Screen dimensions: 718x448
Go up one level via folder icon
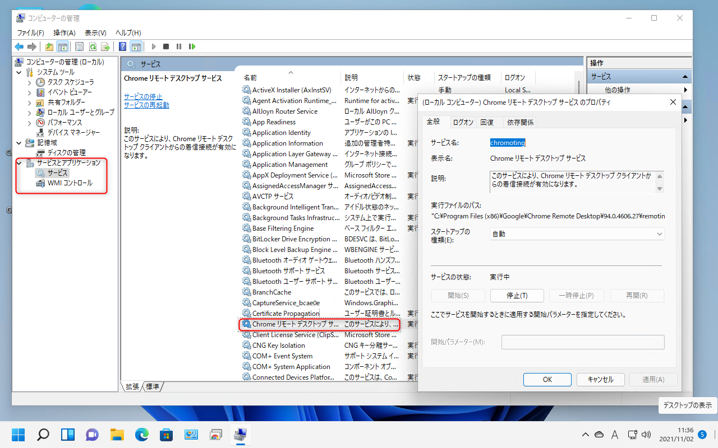click(49, 46)
